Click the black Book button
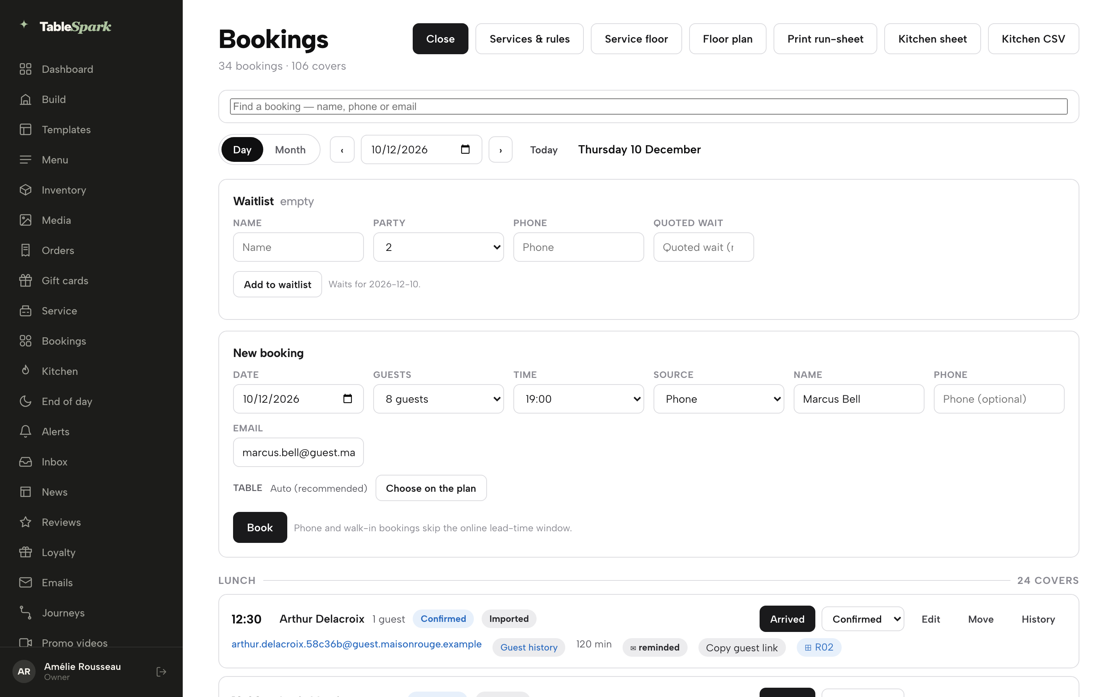The image size is (1115, 697). 260,527
